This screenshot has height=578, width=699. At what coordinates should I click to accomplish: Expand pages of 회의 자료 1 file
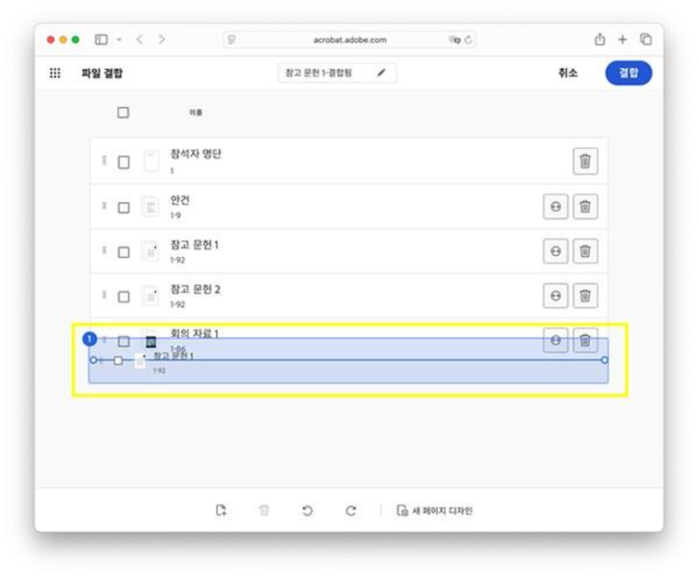[555, 341]
